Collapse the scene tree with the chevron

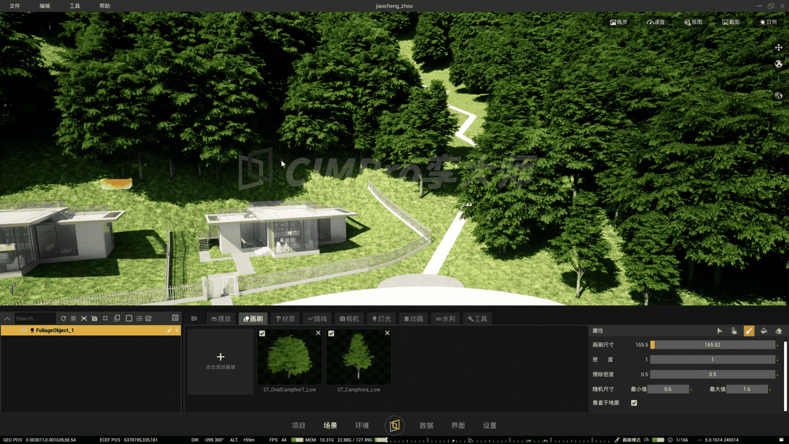click(8, 318)
